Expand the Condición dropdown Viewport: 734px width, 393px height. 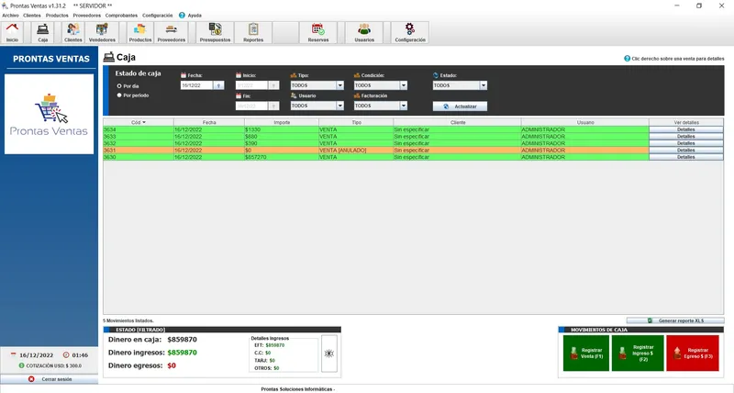pos(404,85)
